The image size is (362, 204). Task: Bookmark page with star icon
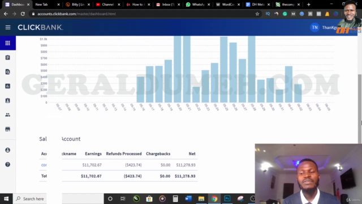tap(257, 14)
